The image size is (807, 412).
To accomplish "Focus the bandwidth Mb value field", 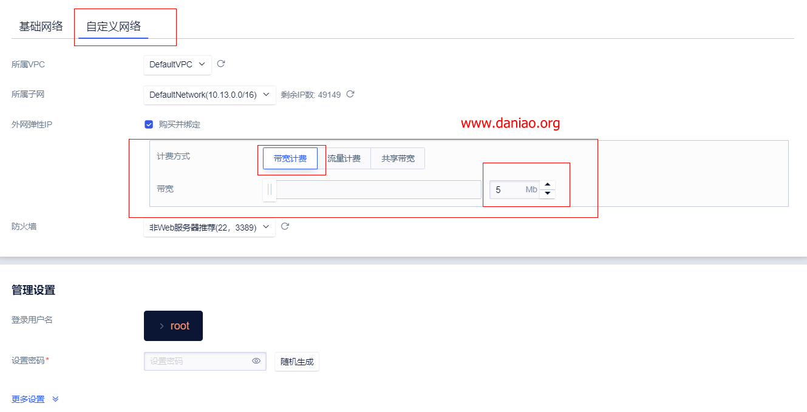I will [x=513, y=190].
